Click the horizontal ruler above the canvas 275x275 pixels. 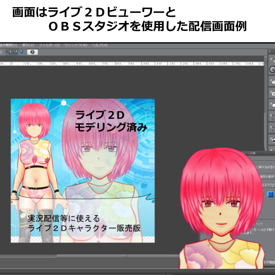pyautogui.click(x=132, y=64)
